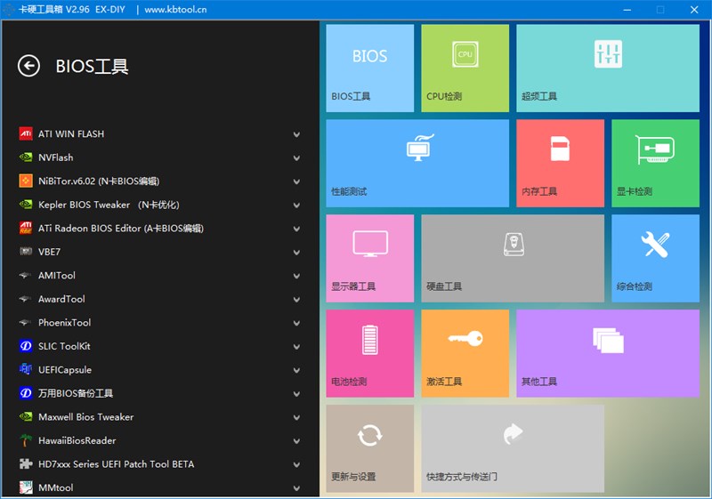The height and width of the screenshot is (499, 712).
Task: Open the 综合检测 tile
Action: [x=655, y=258]
